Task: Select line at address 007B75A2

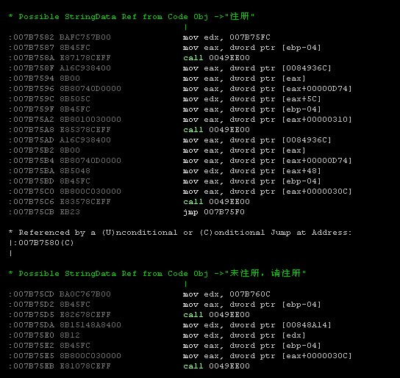Action: pyautogui.click(x=180, y=120)
